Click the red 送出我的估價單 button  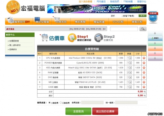click(105, 111)
